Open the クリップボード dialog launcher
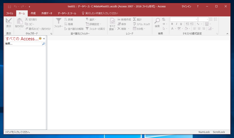This screenshot has height=138, width=234. coord(51,34)
